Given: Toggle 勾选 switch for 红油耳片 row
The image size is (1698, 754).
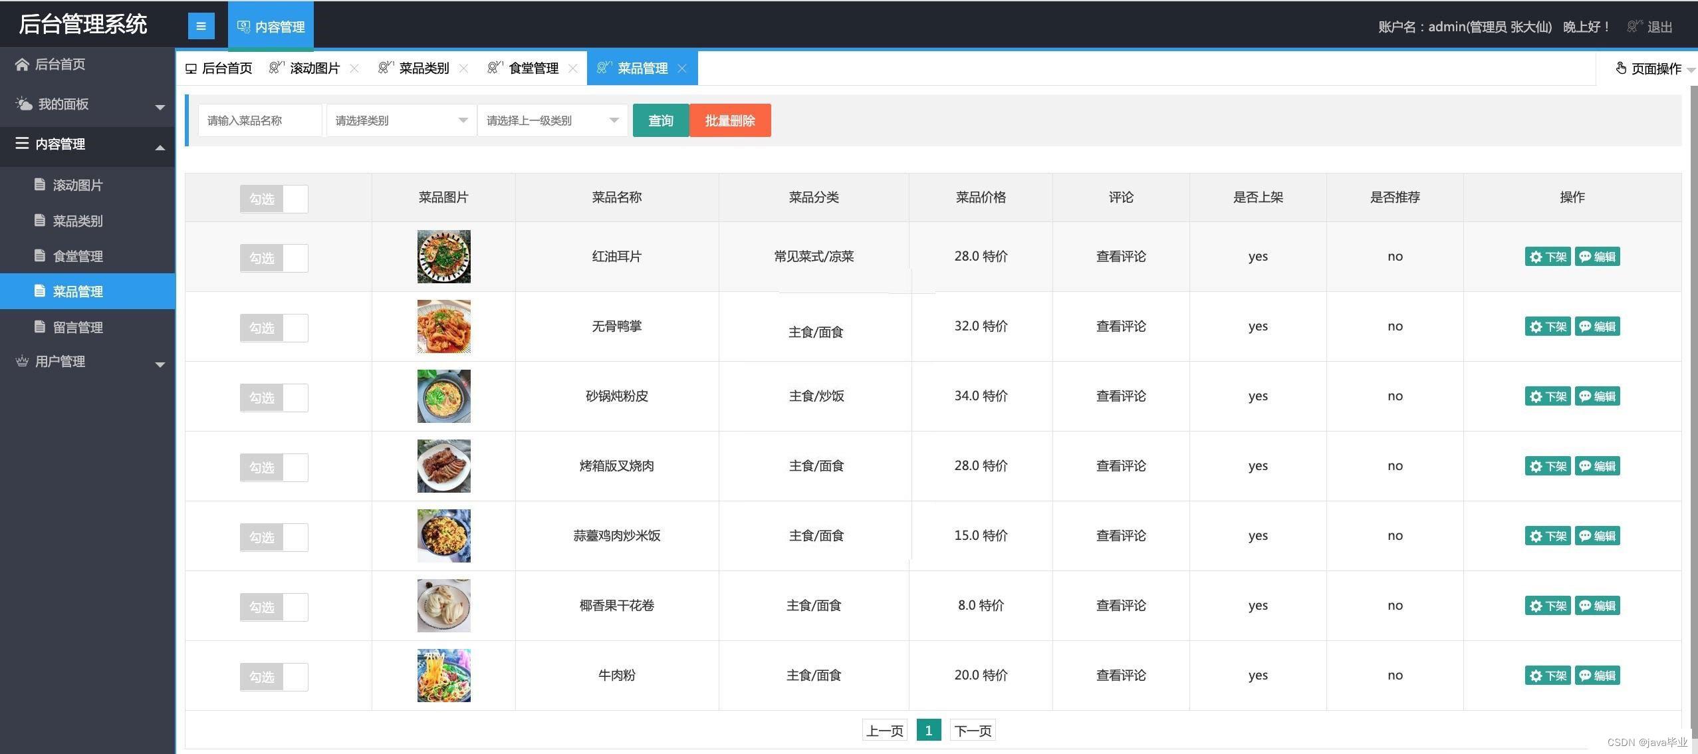Looking at the screenshot, I should pos(274,258).
